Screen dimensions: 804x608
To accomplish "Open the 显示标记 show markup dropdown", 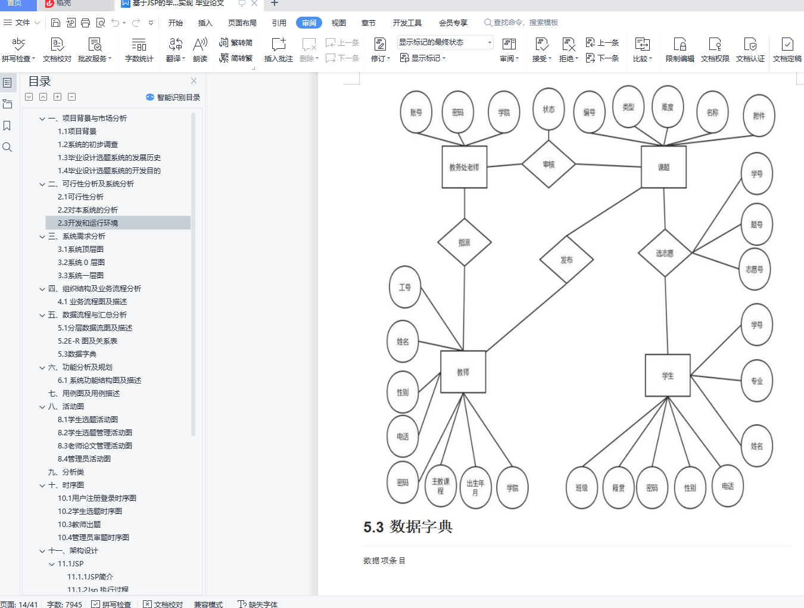I will (x=423, y=58).
